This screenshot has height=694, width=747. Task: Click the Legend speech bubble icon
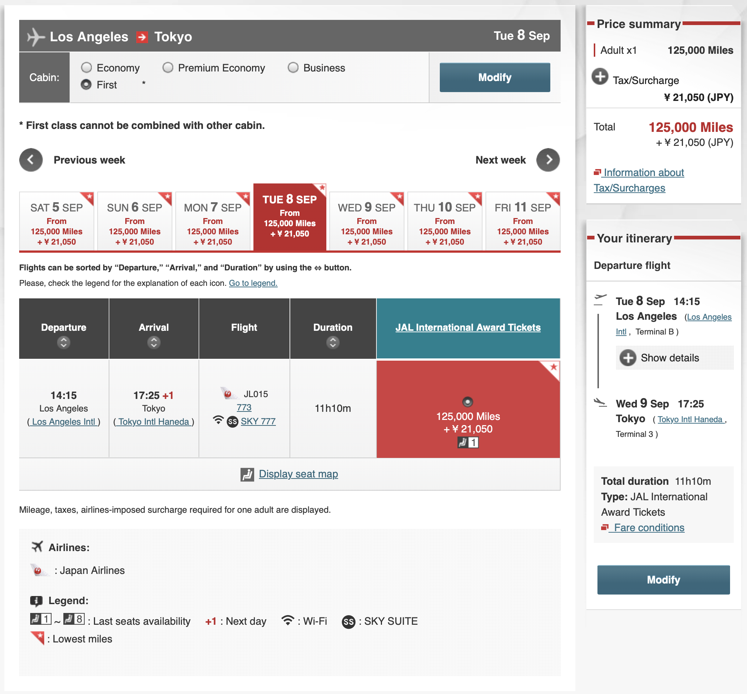(x=36, y=601)
